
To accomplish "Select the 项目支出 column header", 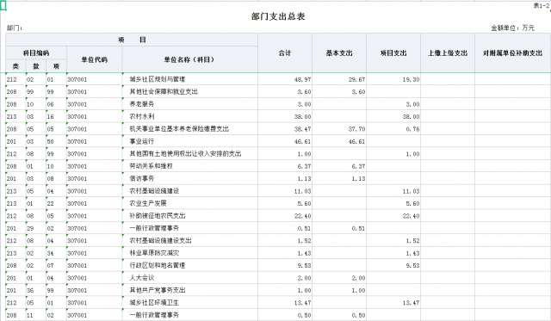I will pyautogui.click(x=393, y=53).
